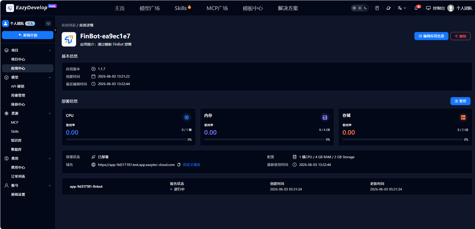Open 模型广场 navigation tab
Screen dimensions: 475x229
(x=150, y=8)
